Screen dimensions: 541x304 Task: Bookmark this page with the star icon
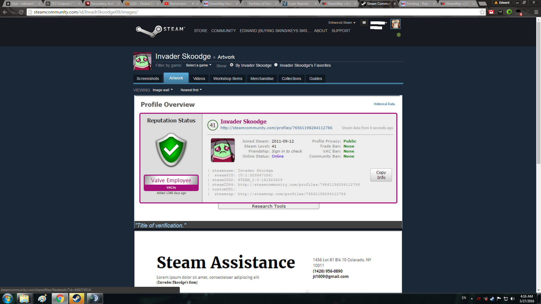click(482, 12)
